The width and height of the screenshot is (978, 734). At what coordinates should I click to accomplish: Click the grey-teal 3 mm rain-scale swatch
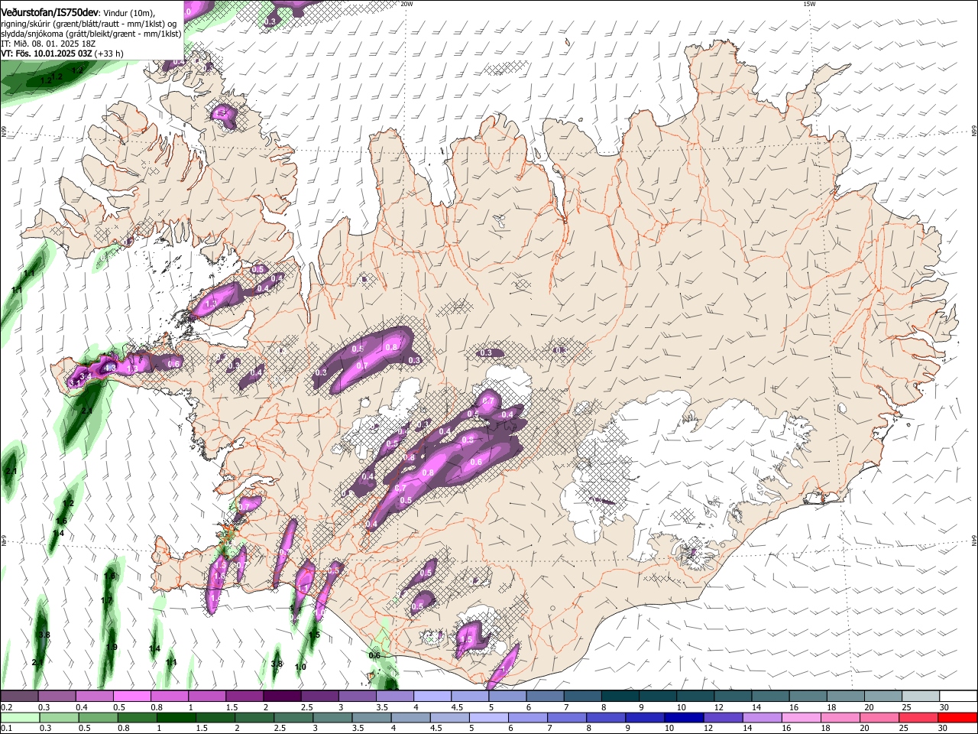click(332, 718)
